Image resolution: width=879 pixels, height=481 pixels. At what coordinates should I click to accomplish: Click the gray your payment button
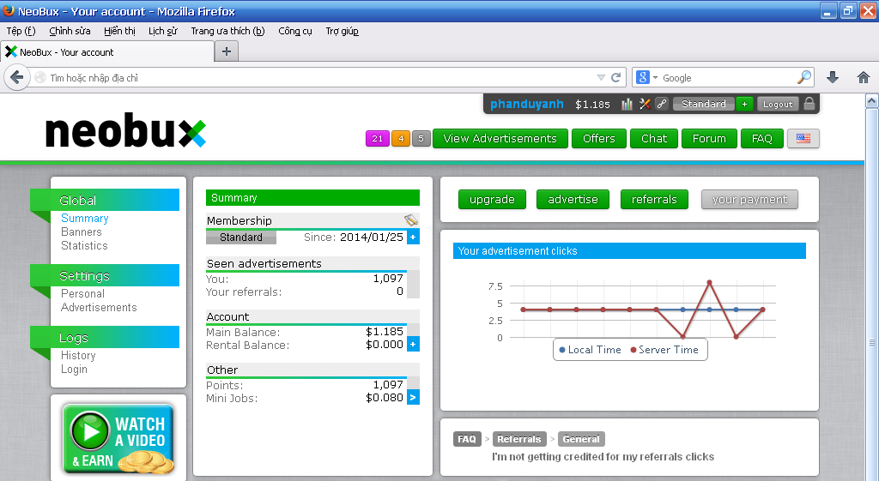749,199
